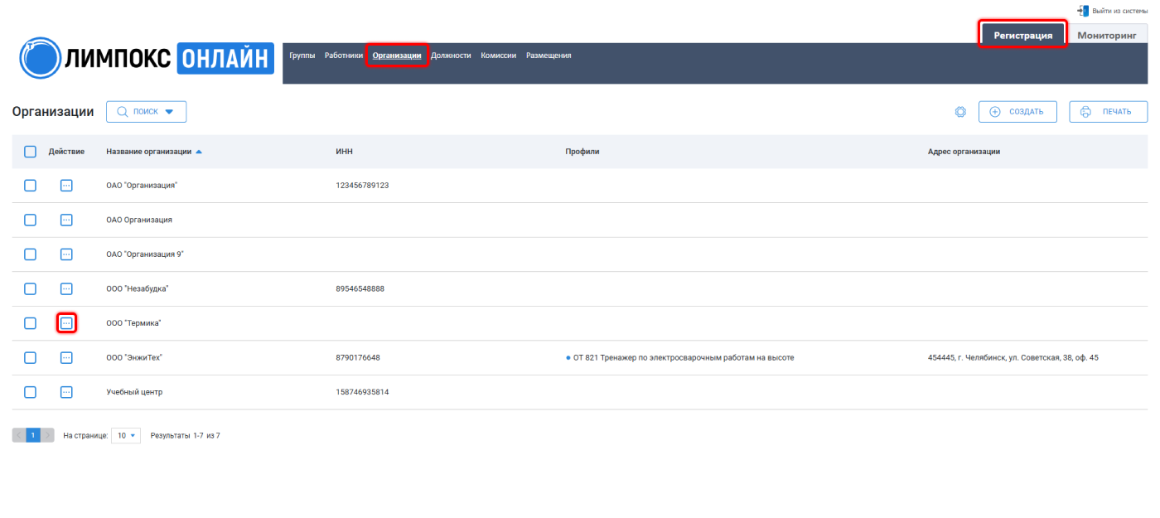This screenshot has height=518, width=1160.
Task: Click profile ОТ 821 Тренажер по электросварочным работам
Action: (684, 358)
